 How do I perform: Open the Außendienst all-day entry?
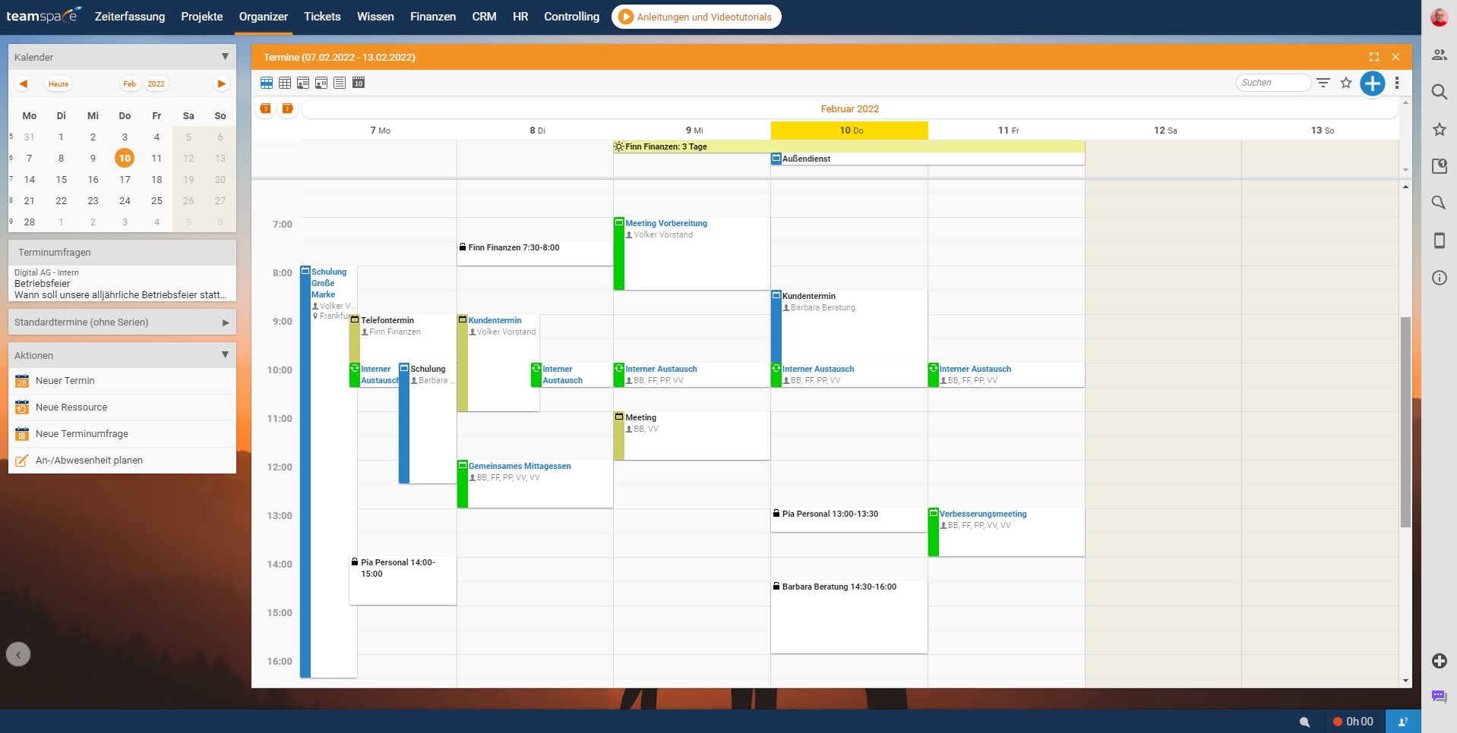pyautogui.click(x=928, y=159)
